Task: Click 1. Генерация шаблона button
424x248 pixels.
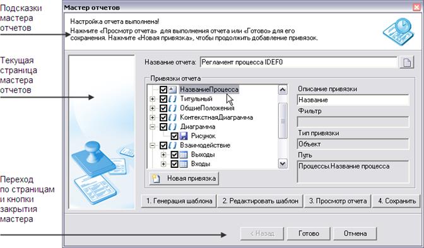Action: coord(179,201)
